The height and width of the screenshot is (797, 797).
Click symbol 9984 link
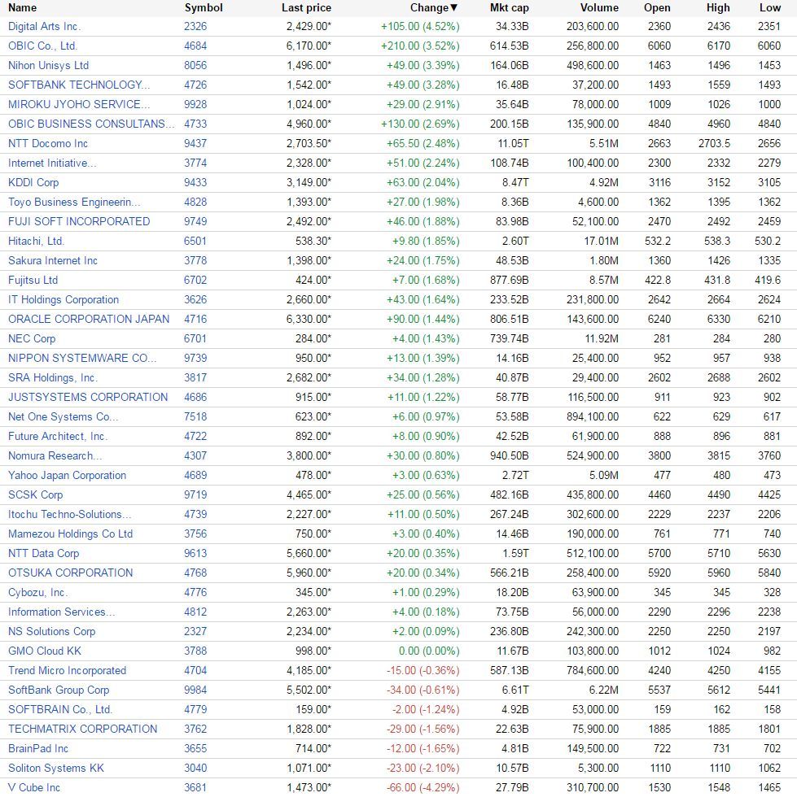click(195, 690)
